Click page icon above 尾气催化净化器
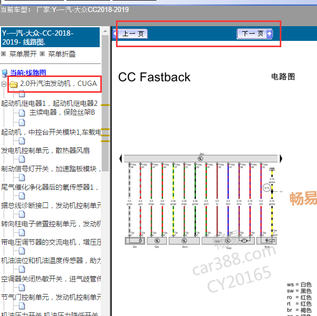This screenshot has width=317, height=316. (22, 178)
